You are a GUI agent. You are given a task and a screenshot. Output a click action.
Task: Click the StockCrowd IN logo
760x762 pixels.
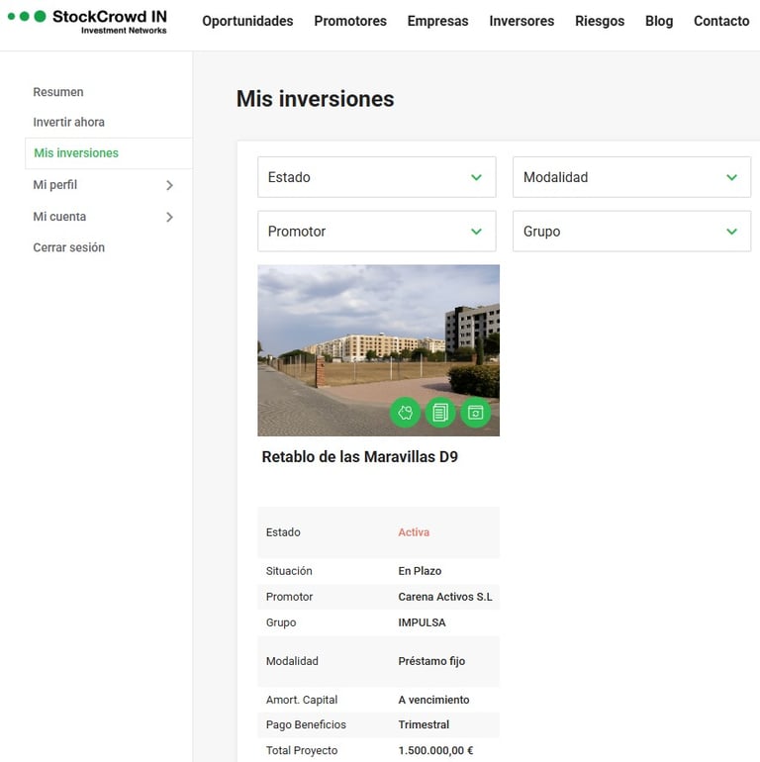coord(87,22)
